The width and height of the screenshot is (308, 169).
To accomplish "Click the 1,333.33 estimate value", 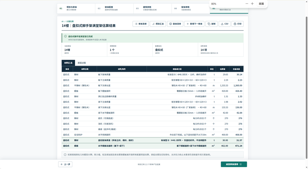I will [x=224, y=86].
